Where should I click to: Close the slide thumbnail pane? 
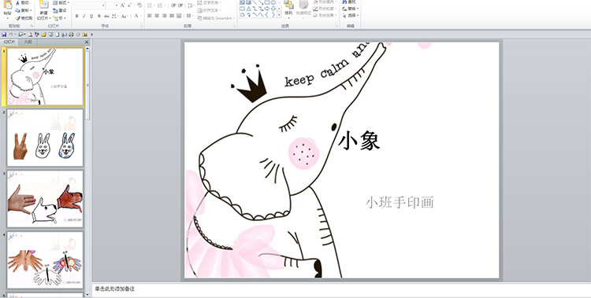(87, 42)
